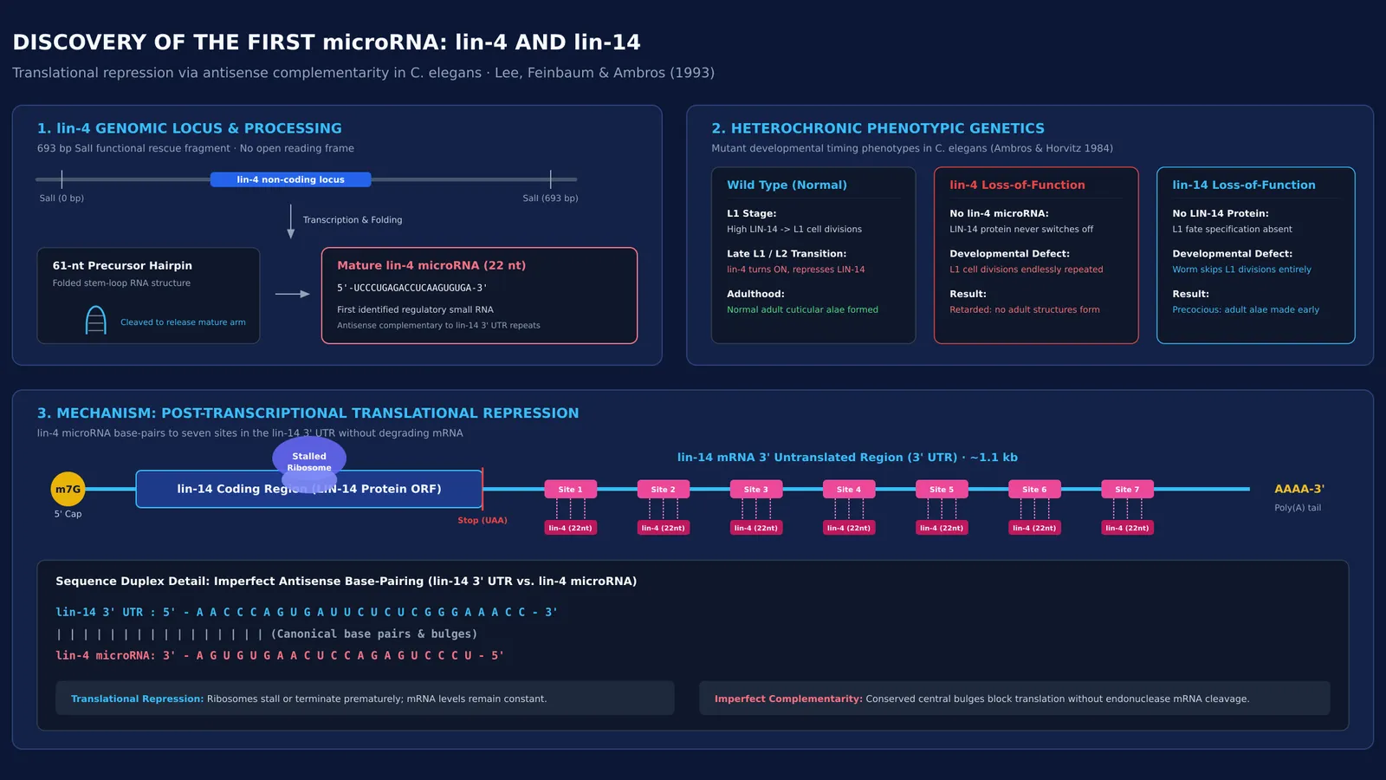Click the Site 1 binding box
1386x780 pixels.
570,489
